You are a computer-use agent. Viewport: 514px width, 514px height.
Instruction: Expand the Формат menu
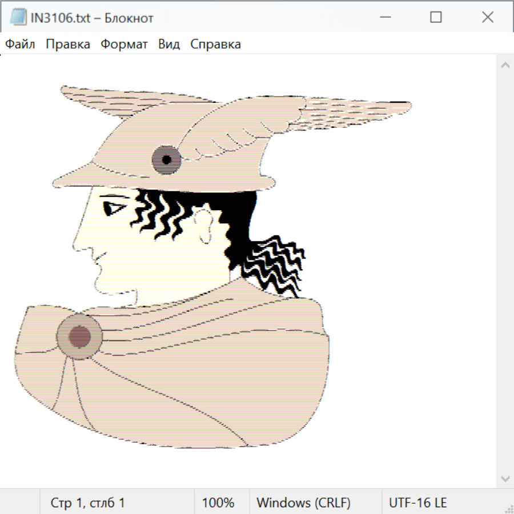click(x=124, y=45)
